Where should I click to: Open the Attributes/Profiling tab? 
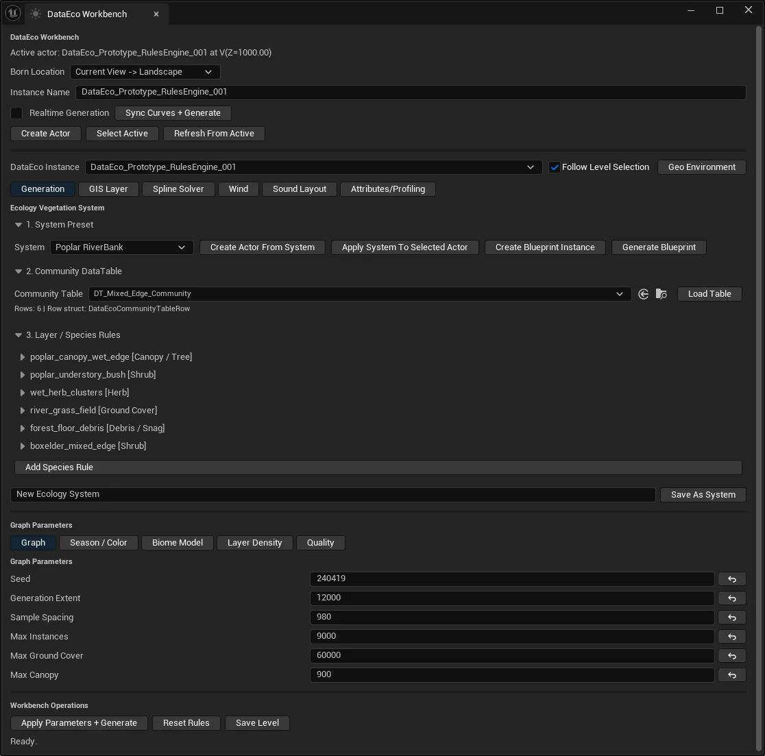[388, 189]
